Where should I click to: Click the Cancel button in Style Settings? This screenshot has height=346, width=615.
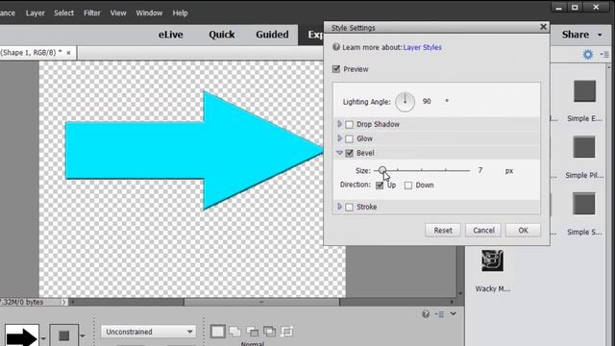coord(483,231)
